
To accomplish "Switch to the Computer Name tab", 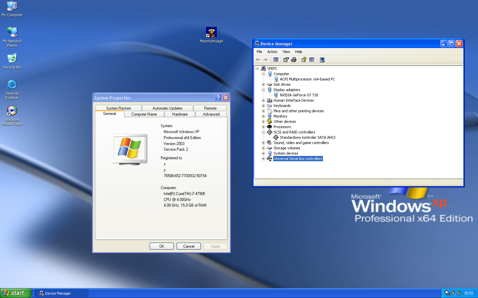I will point(144,114).
